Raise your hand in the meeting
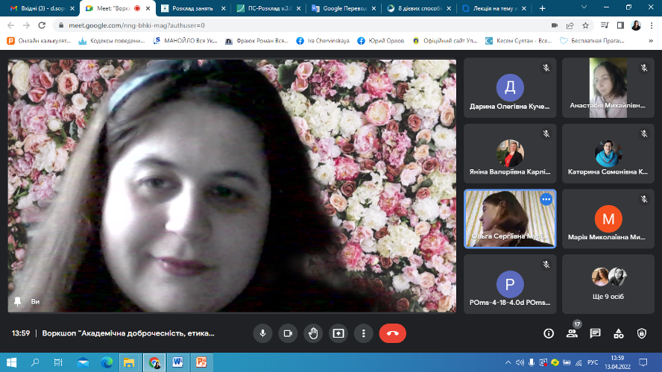The width and height of the screenshot is (662, 372). tap(313, 333)
